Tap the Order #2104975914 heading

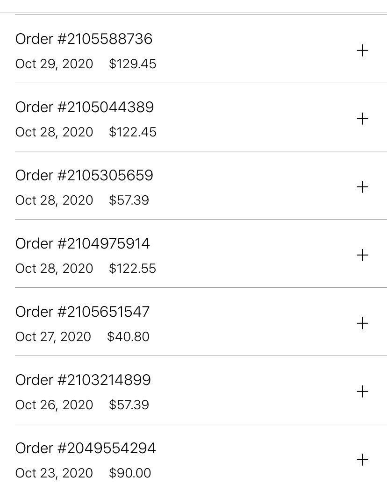tap(82, 244)
